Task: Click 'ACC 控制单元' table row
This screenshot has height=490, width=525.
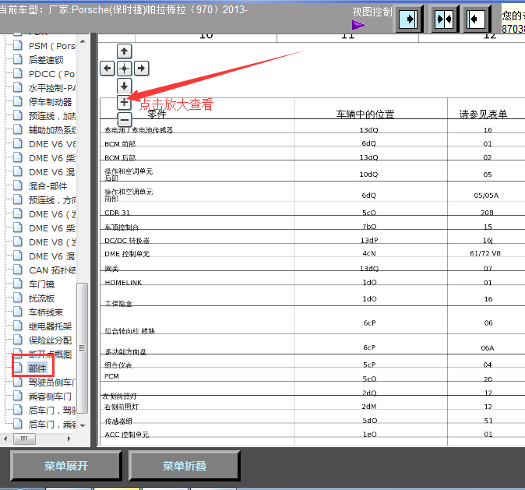Action: [126, 435]
